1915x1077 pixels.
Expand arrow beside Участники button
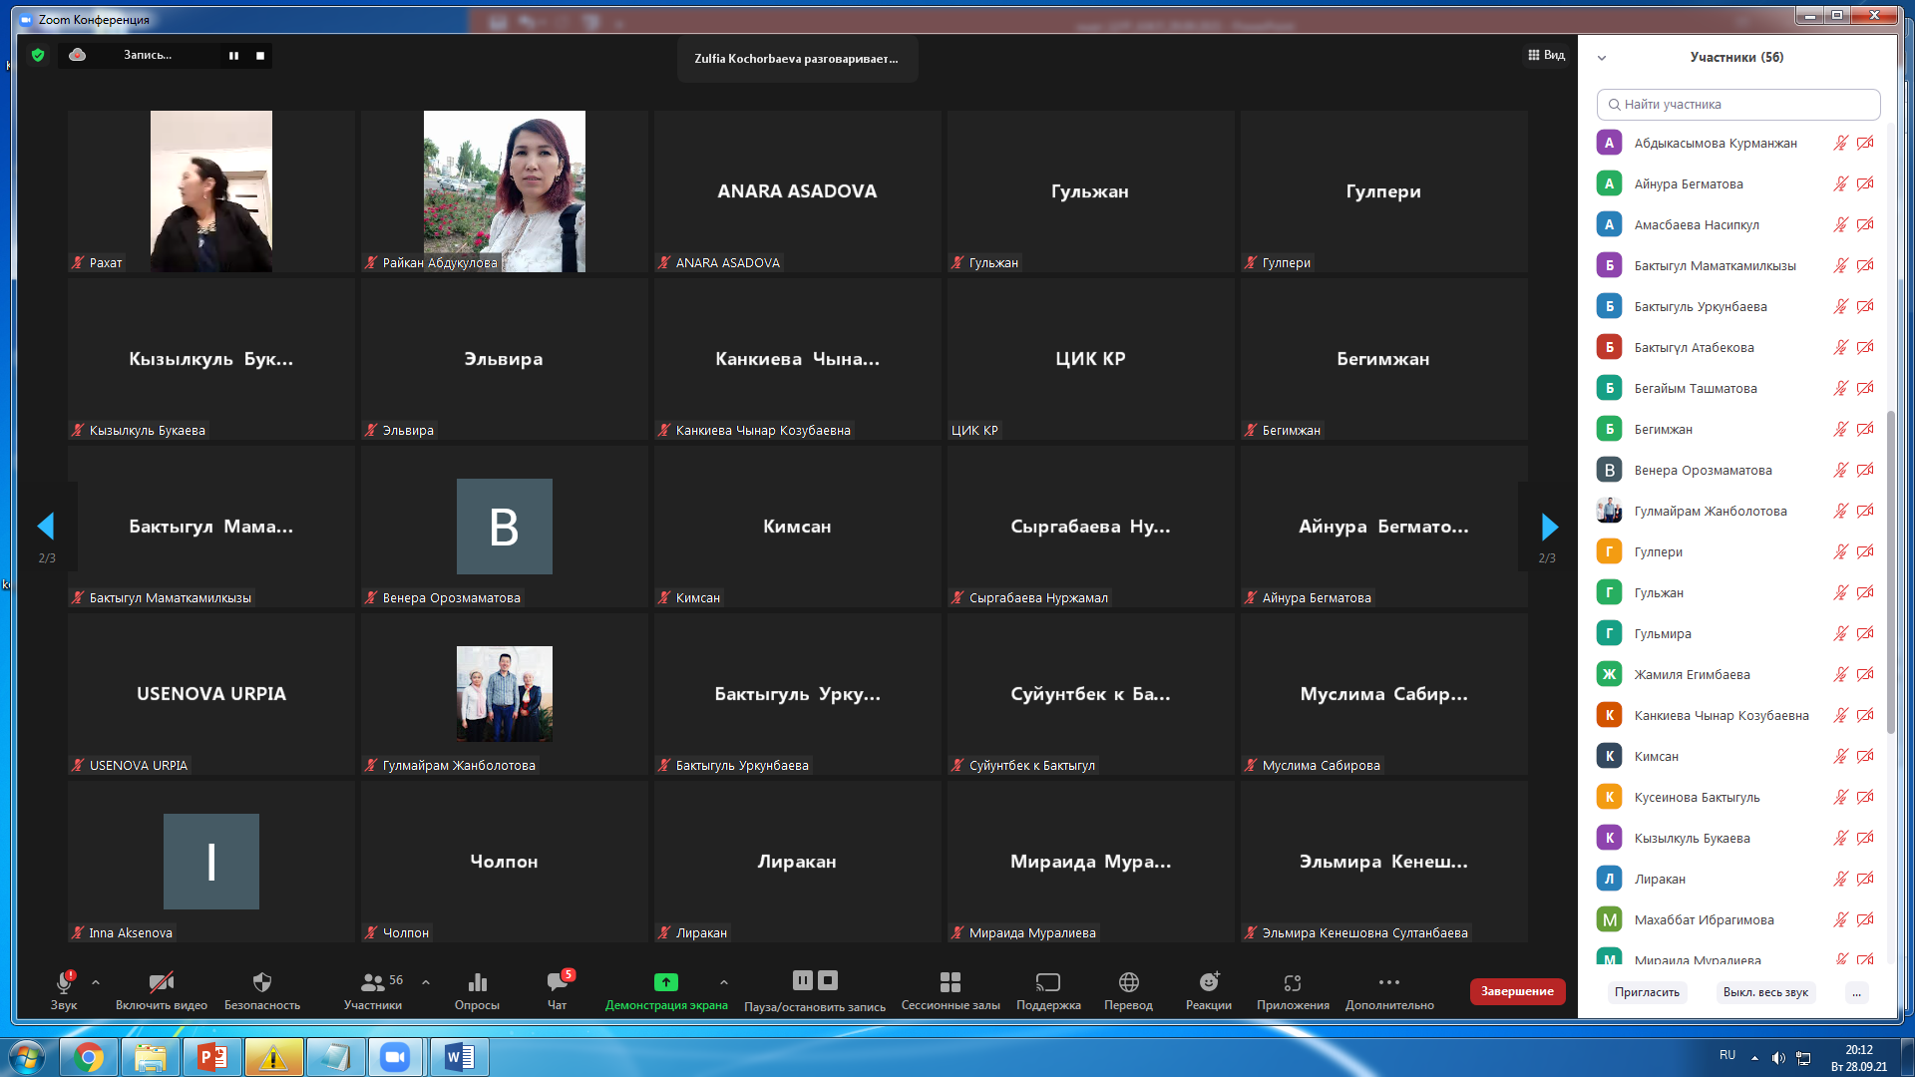click(426, 982)
